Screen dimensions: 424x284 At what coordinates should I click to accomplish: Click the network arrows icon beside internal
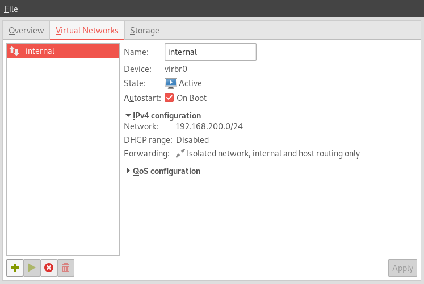click(14, 51)
